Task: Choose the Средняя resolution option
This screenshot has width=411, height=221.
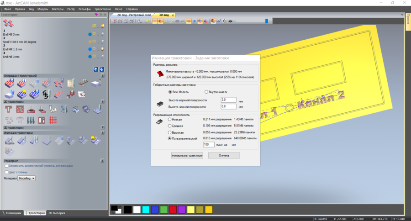Action: click(169, 126)
